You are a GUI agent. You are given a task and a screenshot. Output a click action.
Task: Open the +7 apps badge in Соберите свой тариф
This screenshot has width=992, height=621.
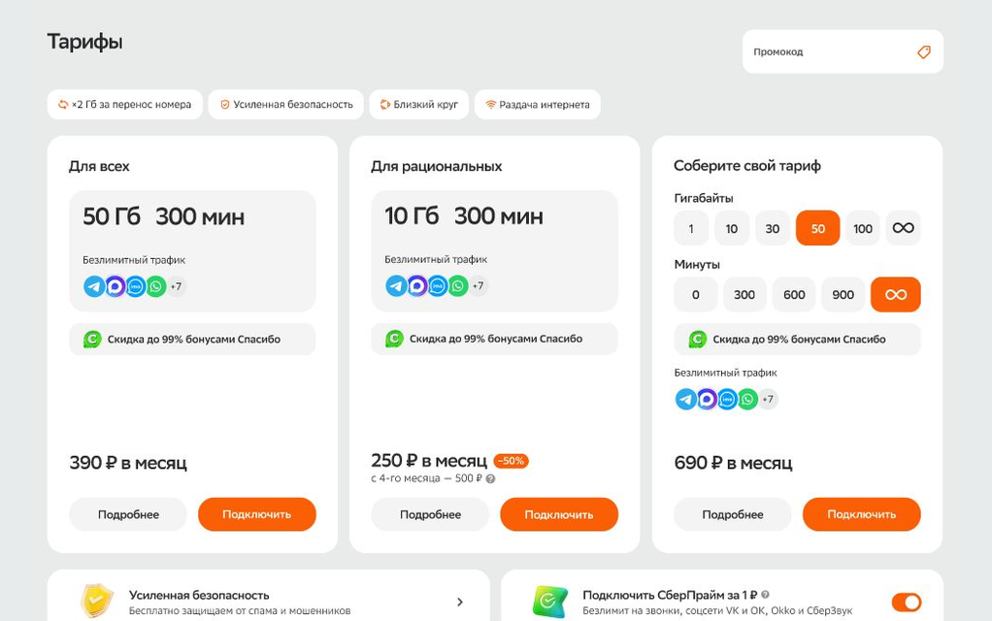[x=768, y=399]
